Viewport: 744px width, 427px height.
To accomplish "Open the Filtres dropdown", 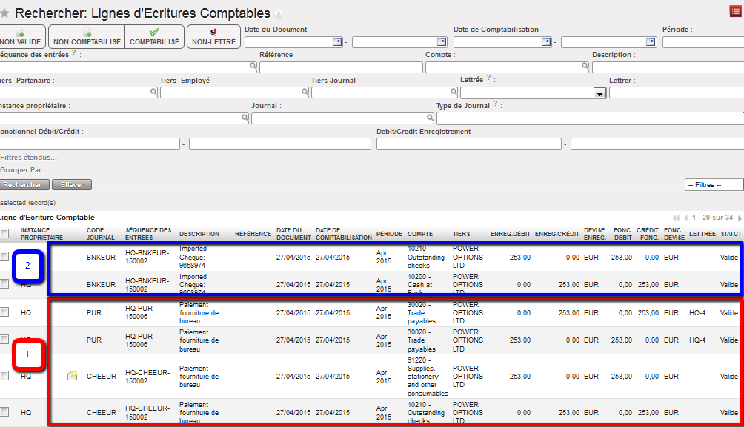I will pos(713,185).
